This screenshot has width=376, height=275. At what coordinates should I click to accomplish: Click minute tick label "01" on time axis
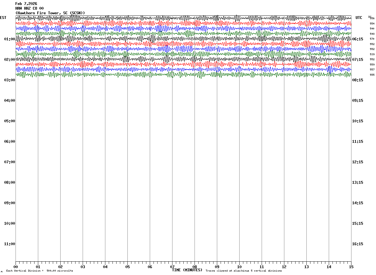(x=38, y=267)
